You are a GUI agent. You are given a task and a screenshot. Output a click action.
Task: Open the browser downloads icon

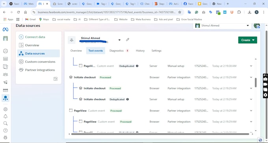pyautogui.click(x=249, y=12)
